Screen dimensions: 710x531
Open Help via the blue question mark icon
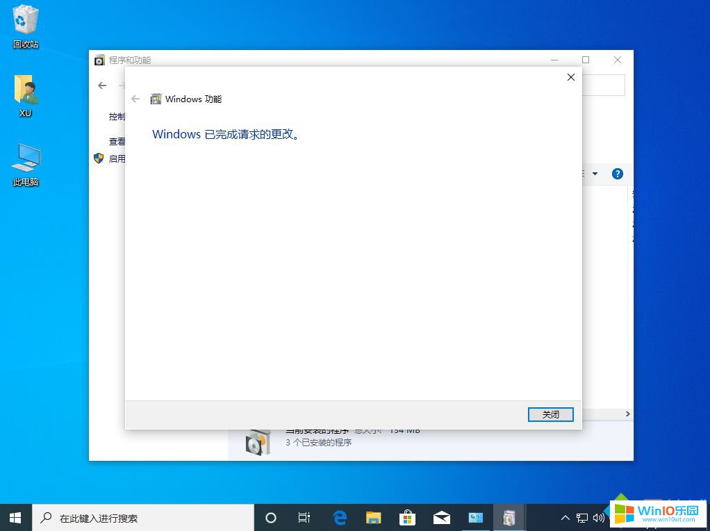pos(617,174)
